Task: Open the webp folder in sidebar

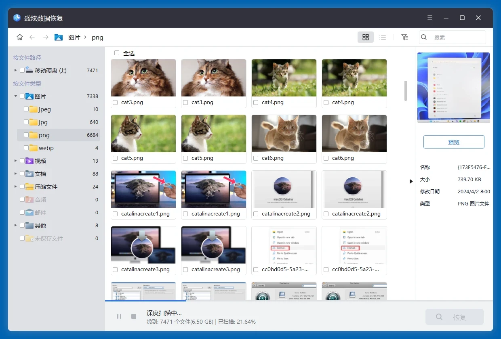Action: (46, 148)
